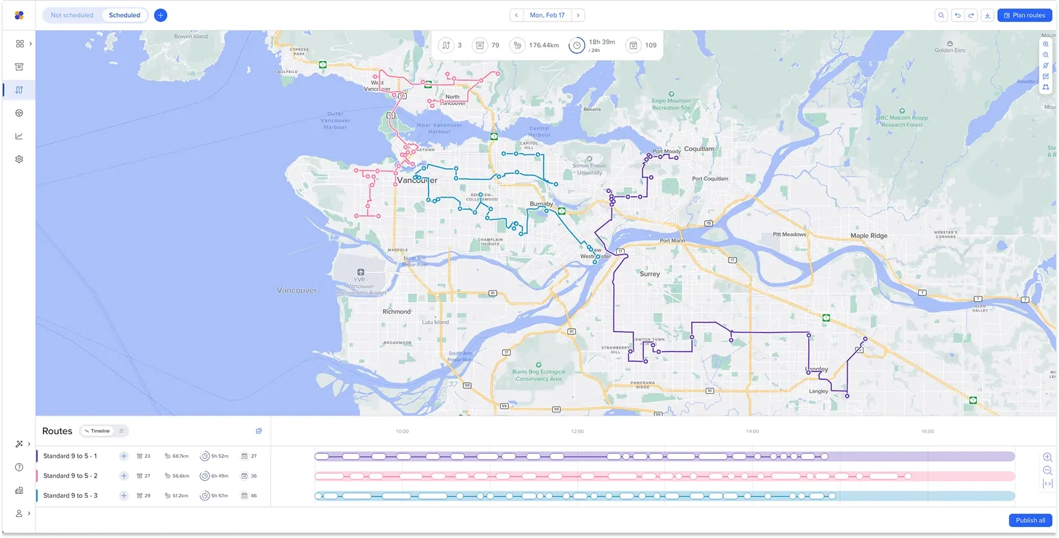Switch routes panel to list view
Image resolution: width=1059 pixels, height=538 pixels.
click(121, 431)
